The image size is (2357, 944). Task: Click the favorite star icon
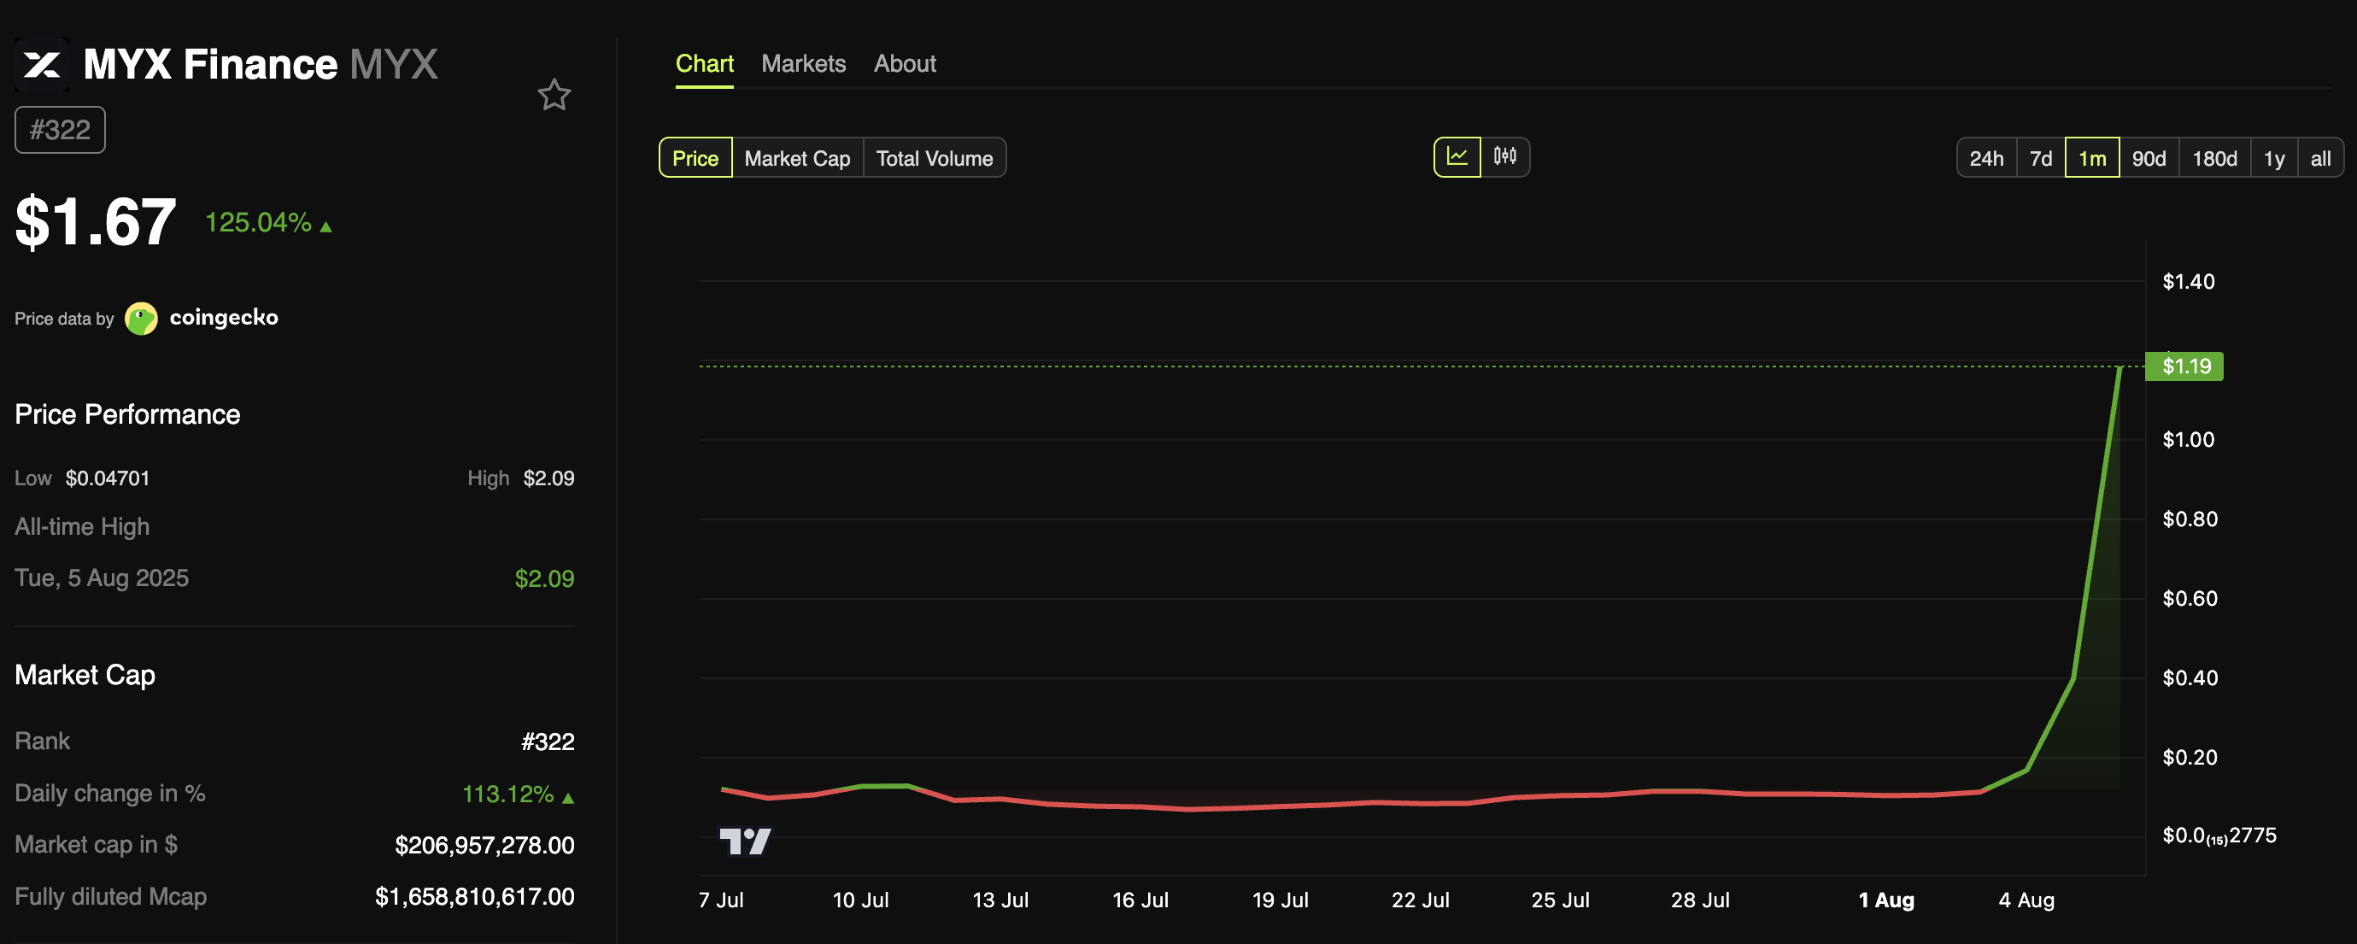554,95
